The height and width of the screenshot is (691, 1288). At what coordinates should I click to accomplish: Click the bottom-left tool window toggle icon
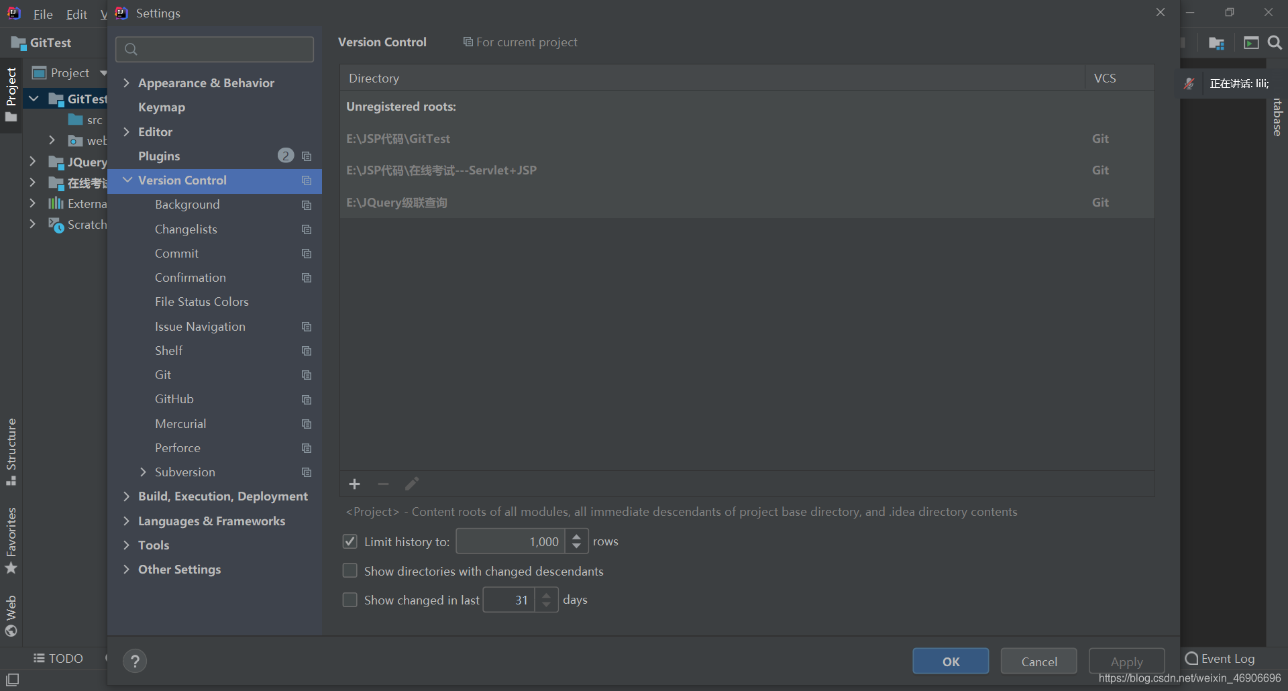[x=12, y=680]
